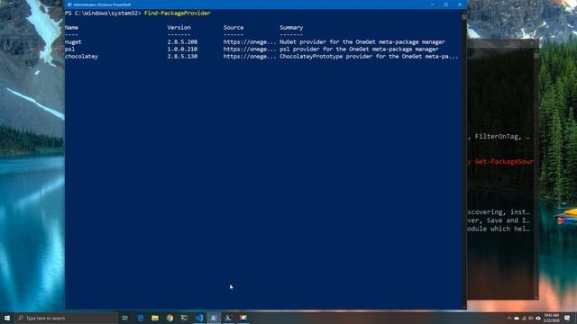
Task: Open Visual Studio Code from the taskbar
Action: coord(199,318)
